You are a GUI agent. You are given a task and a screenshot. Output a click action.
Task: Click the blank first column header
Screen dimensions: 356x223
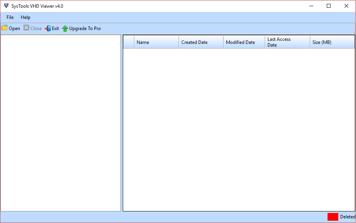(x=129, y=42)
